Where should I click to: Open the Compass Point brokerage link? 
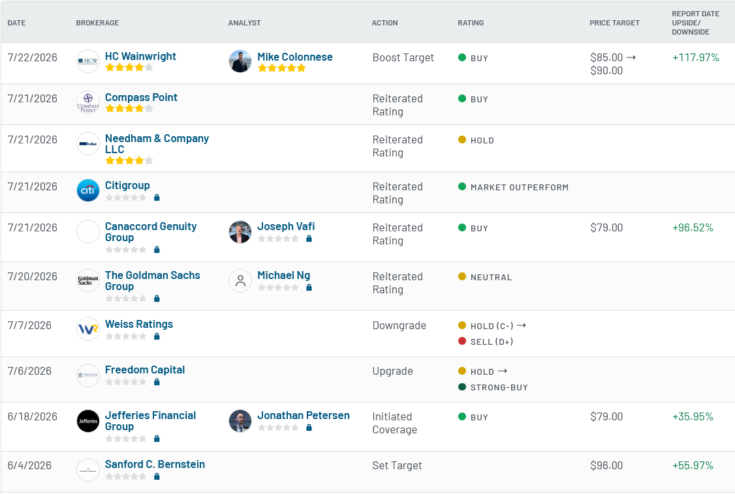click(141, 97)
